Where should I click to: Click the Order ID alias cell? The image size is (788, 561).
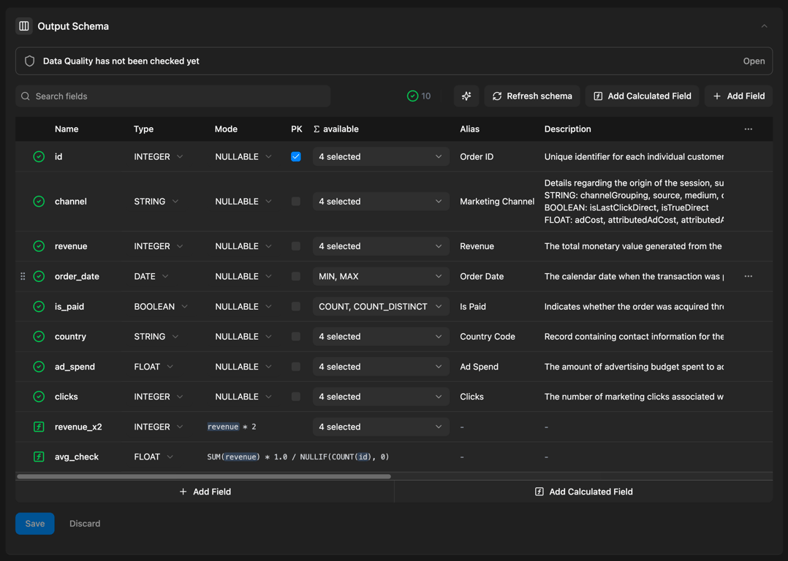pyautogui.click(x=477, y=157)
